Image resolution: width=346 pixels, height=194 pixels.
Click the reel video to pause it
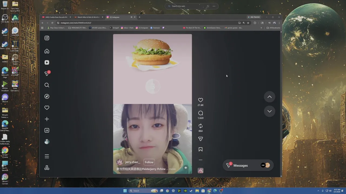(x=152, y=104)
